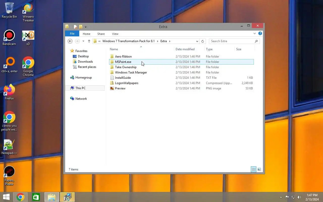
Task: Open the File menu tab
Action: pyautogui.click(x=72, y=34)
